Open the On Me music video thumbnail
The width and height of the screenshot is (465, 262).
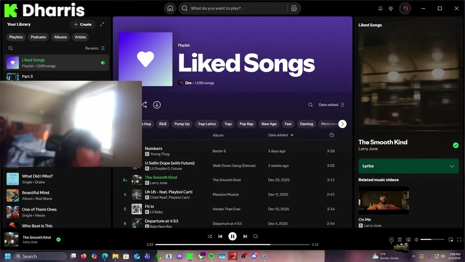click(x=384, y=200)
